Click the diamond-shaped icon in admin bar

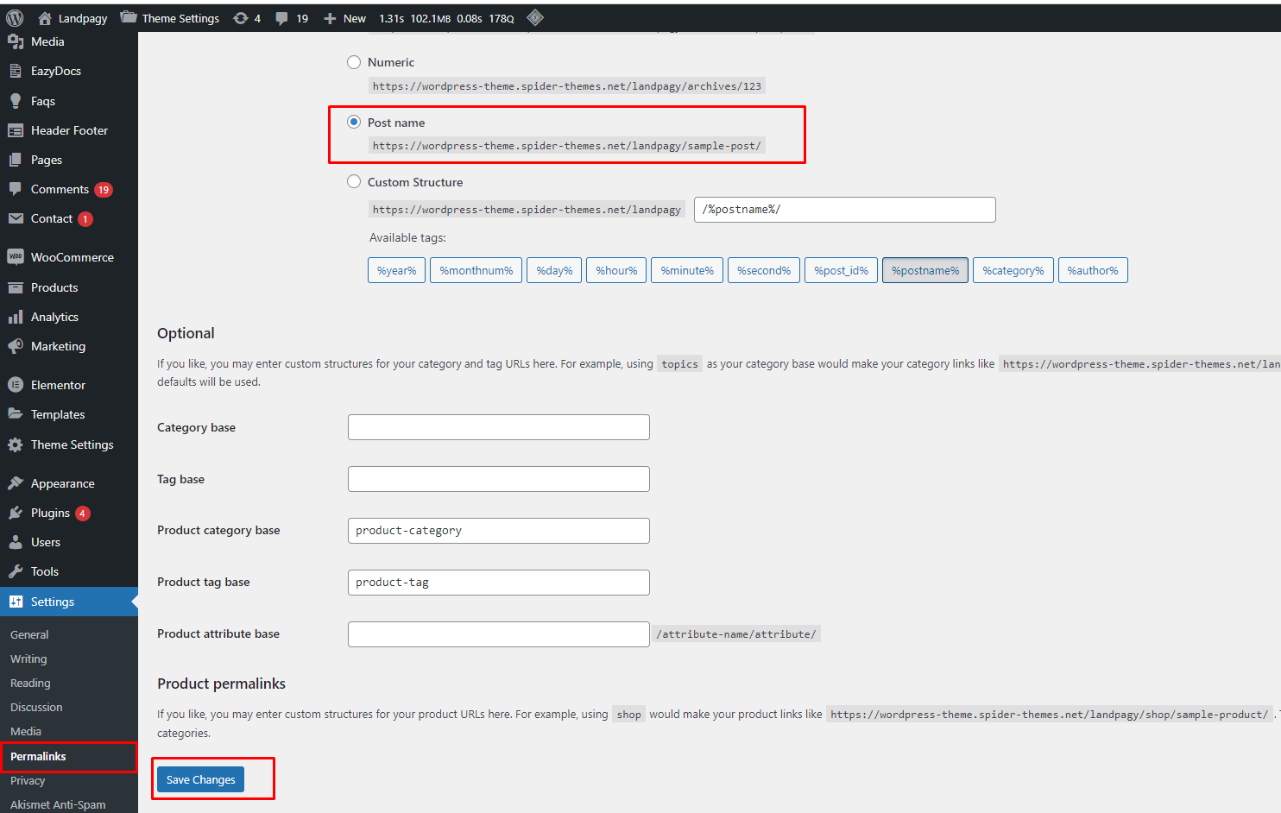click(535, 17)
